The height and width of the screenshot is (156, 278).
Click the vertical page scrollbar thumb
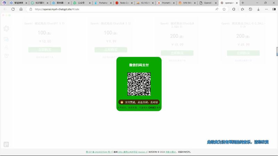pos(277,52)
